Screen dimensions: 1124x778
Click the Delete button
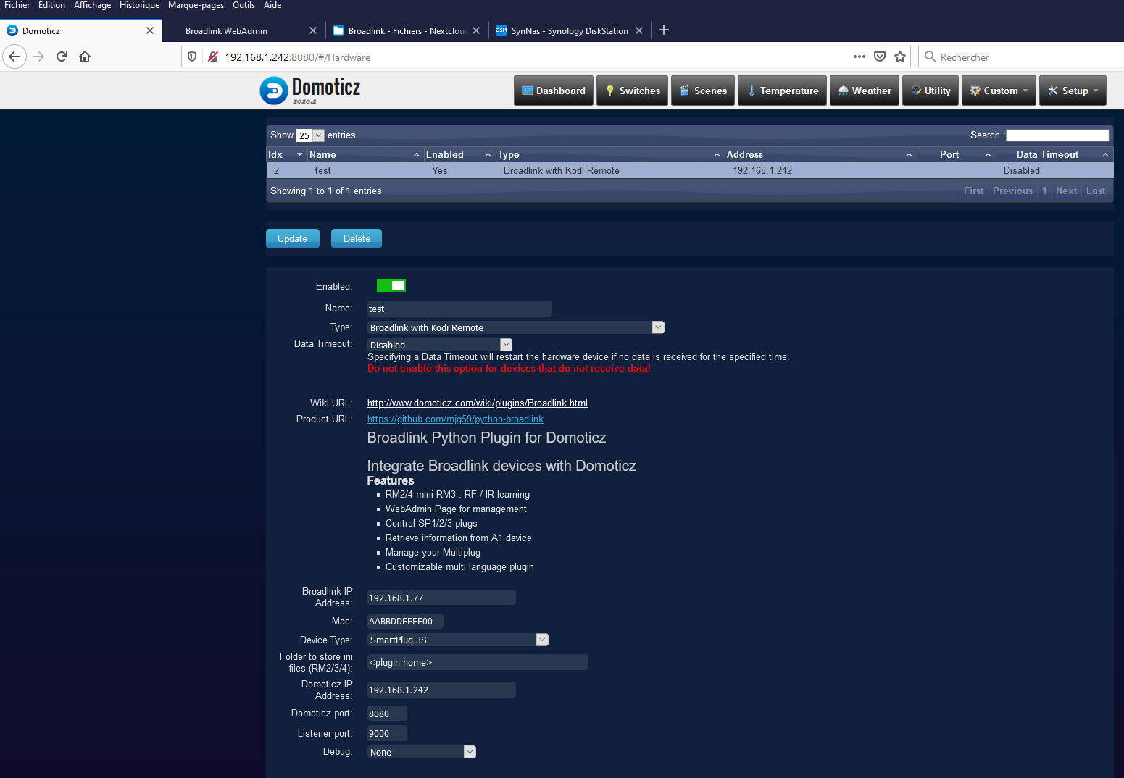(357, 238)
